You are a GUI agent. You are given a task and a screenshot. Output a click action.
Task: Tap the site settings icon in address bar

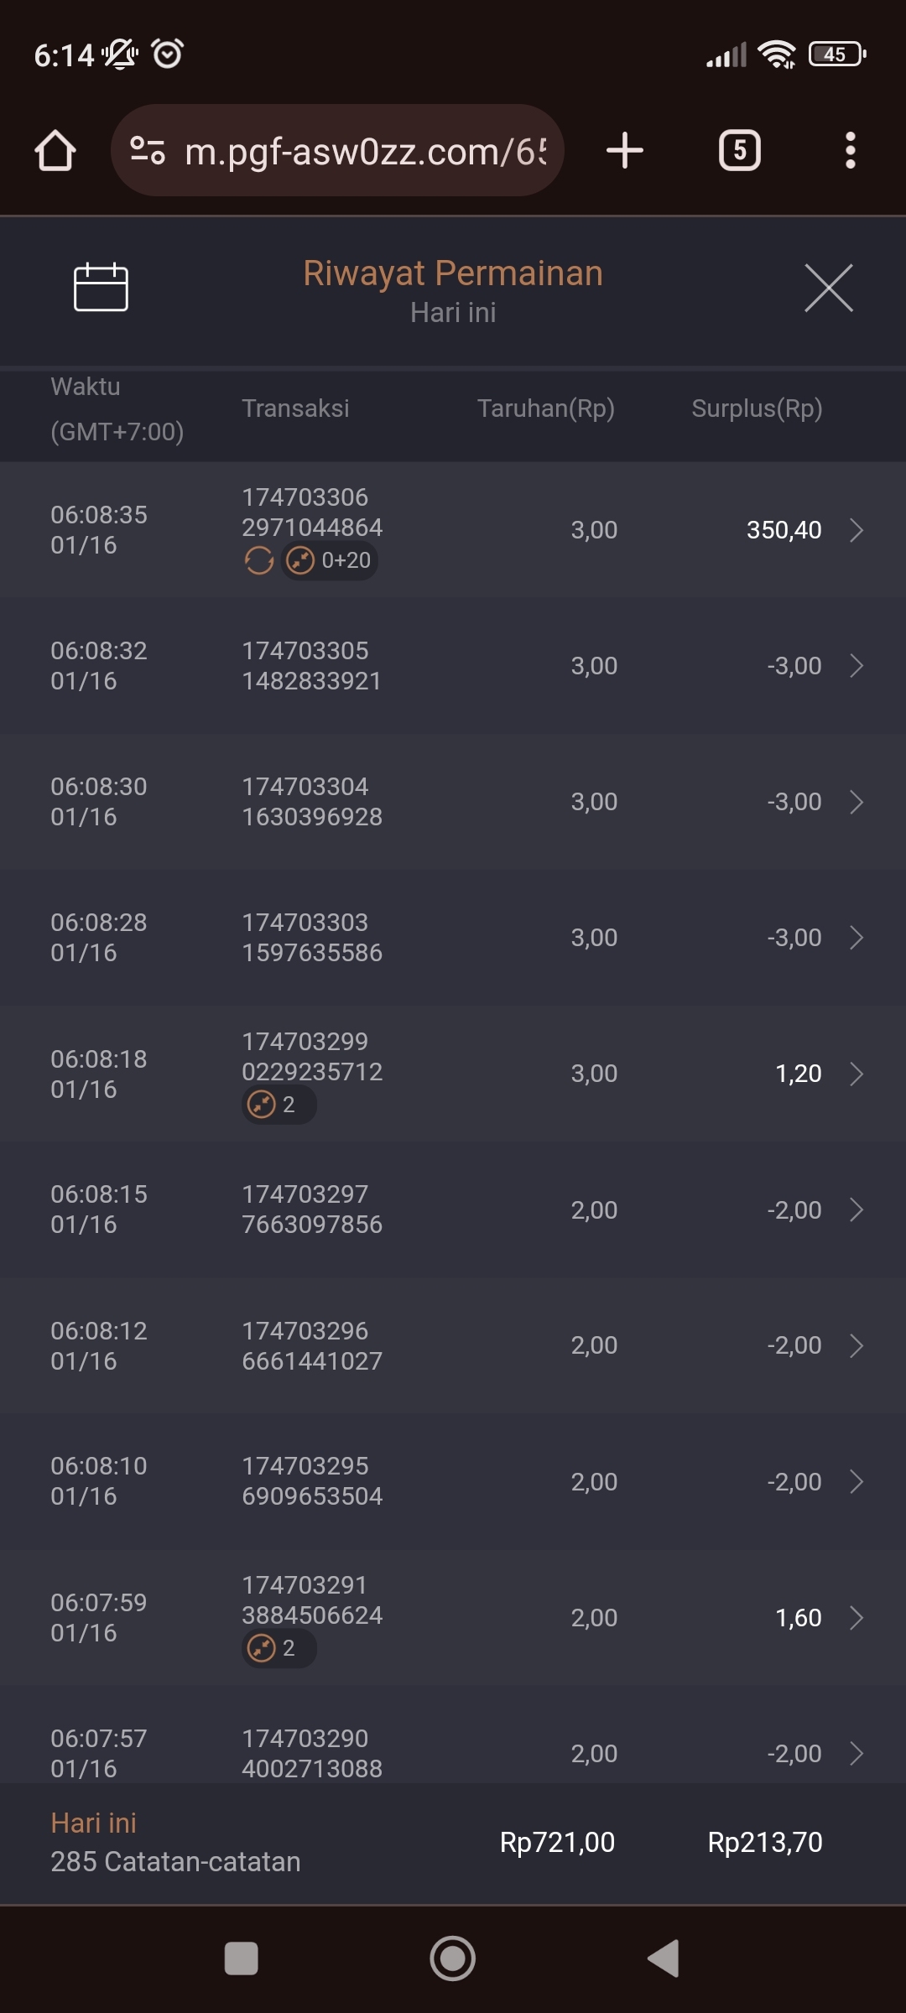point(148,151)
